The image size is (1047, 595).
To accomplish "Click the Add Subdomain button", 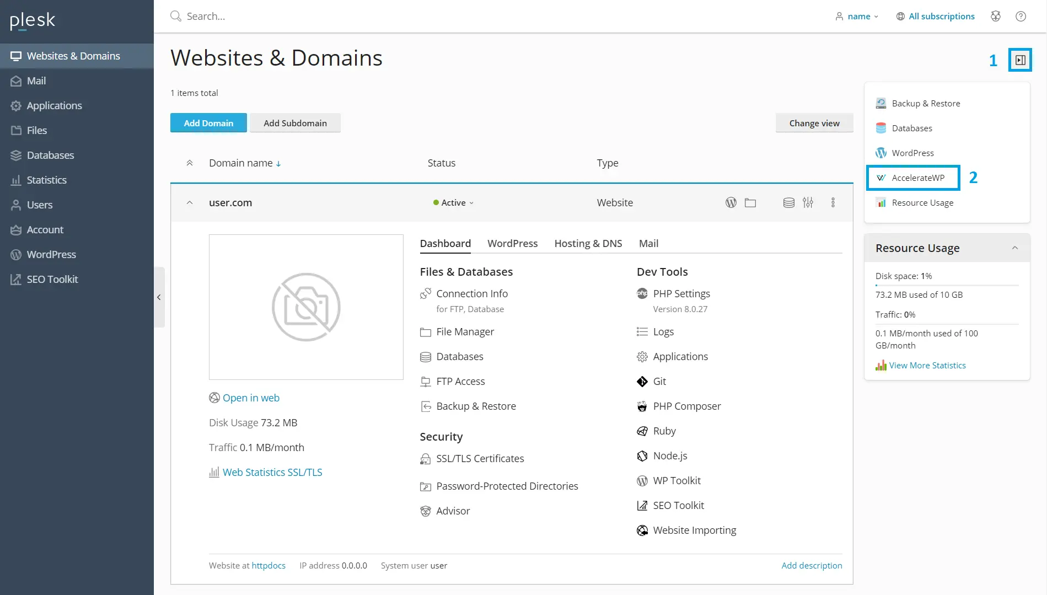I will pos(295,123).
